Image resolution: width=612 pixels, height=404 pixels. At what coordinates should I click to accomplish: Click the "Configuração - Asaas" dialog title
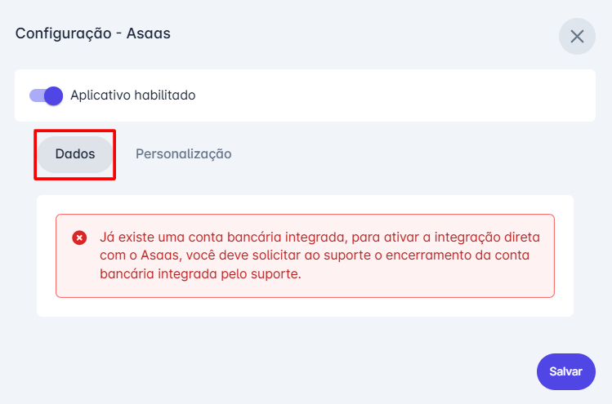point(93,34)
